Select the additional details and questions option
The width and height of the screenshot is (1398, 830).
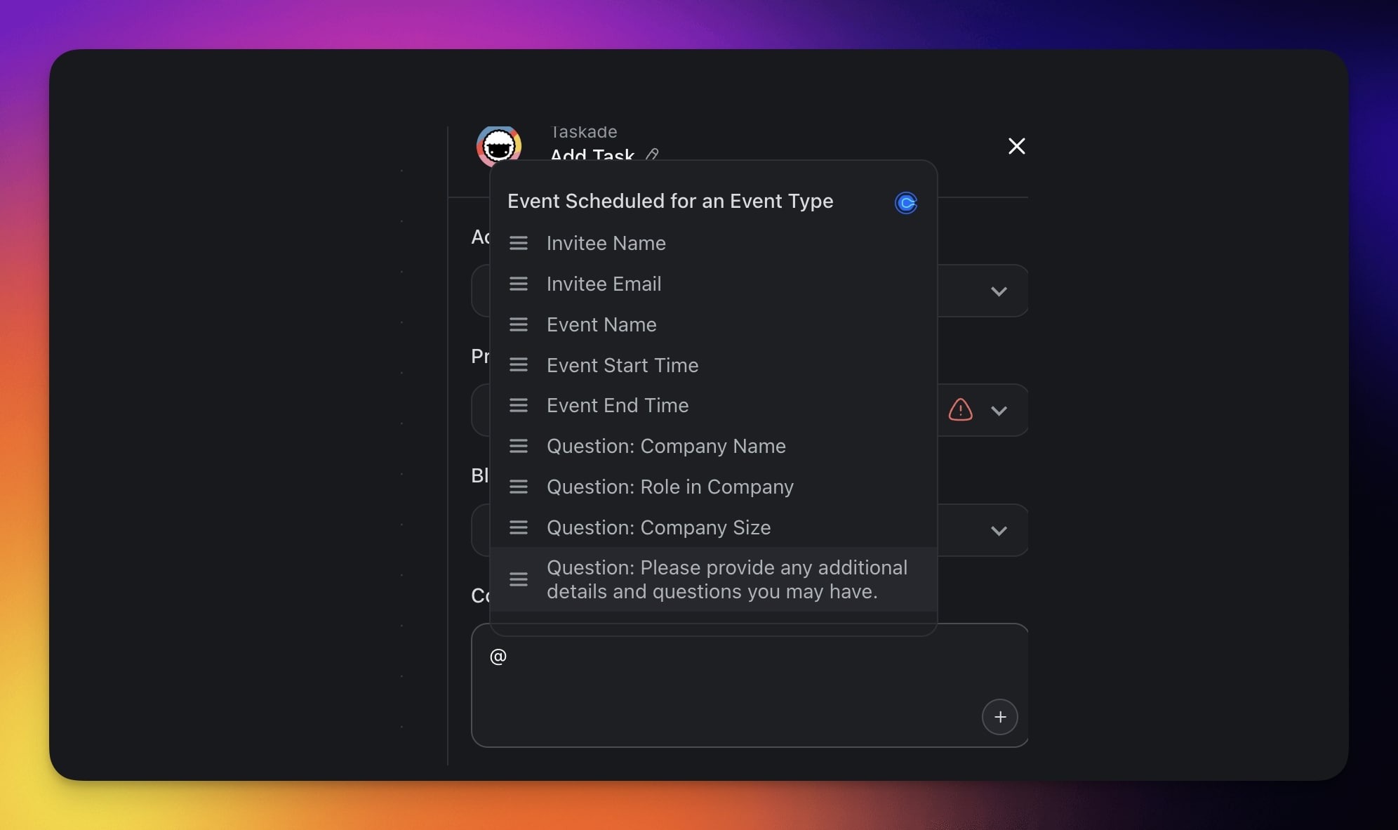pos(726,579)
